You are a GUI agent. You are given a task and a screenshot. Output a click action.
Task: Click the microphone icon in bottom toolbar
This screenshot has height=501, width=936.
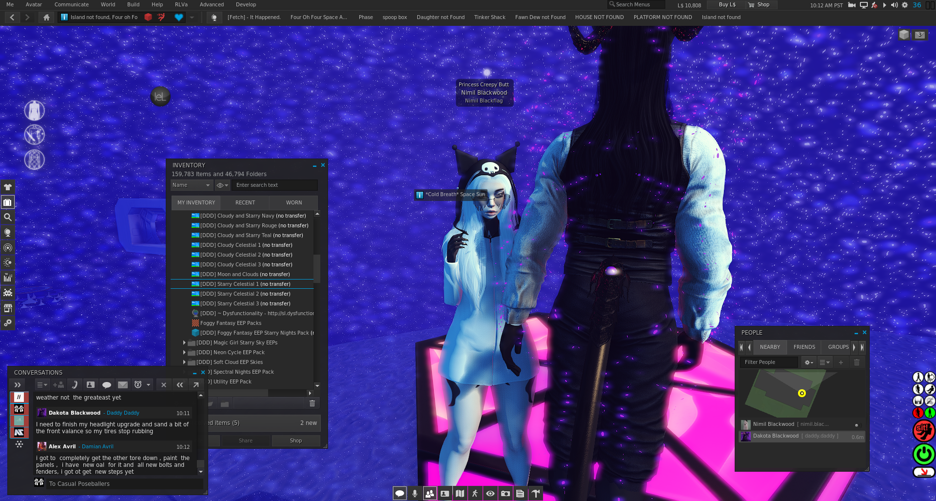pyautogui.click(x=414, y=494)
